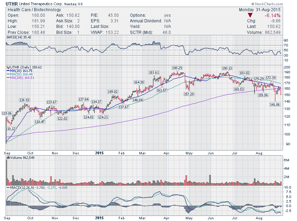Image resolution: width=297 pixels, height=221 pixels.
Task: Click the Options value yes
Action: (x=167, y=15)
